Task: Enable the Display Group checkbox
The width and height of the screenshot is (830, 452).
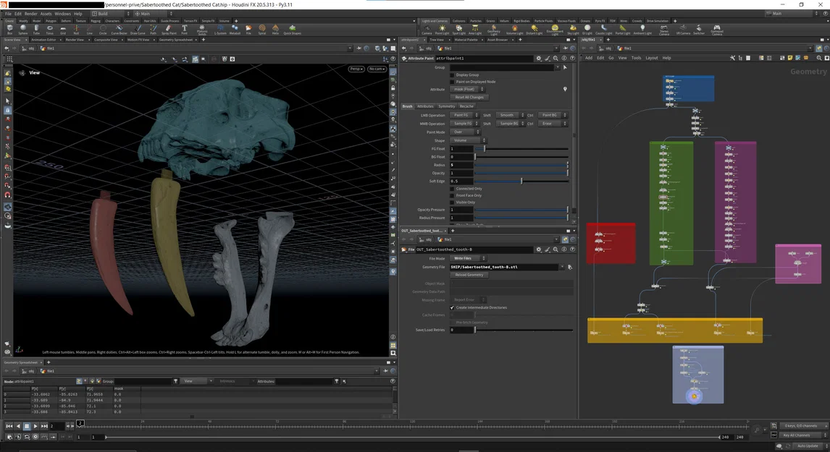Action: click(453, 74)
